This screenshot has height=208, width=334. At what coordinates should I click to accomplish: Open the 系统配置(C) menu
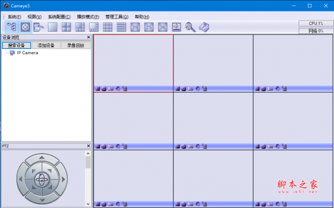click(59, 17)
